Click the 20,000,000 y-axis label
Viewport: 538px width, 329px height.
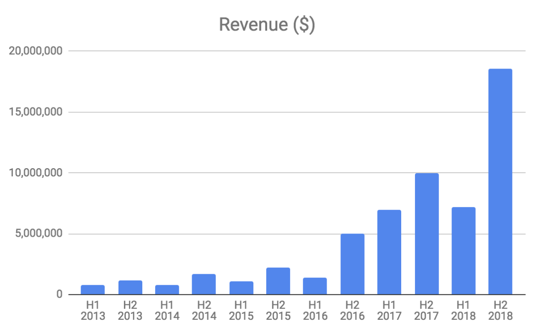[36, 51]
